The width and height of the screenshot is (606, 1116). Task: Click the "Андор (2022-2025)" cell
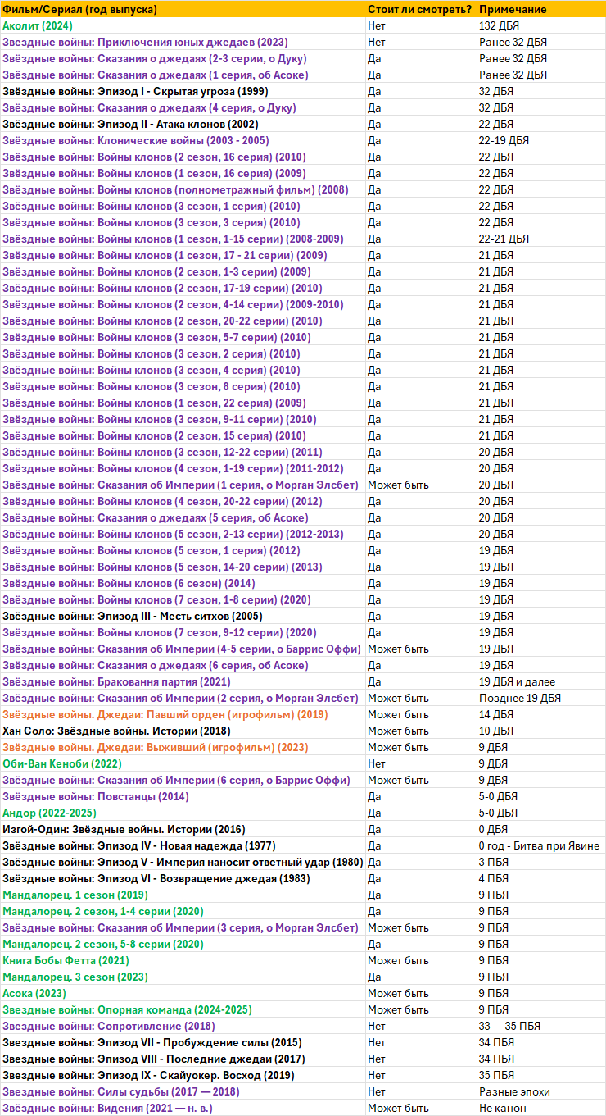tap(49, 813)
